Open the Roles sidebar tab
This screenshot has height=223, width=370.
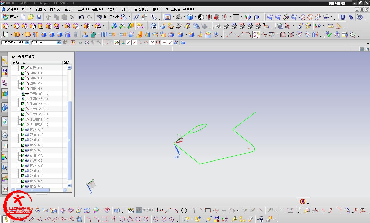pos(5,178)
